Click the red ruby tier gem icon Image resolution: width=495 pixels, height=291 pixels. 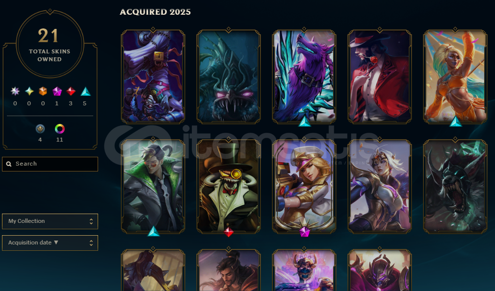coord(71,92)
